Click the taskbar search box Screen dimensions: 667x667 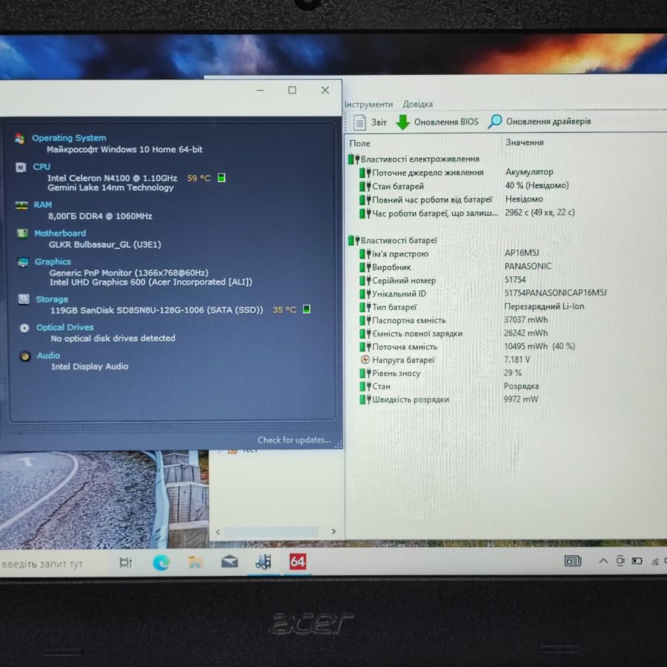52,564
